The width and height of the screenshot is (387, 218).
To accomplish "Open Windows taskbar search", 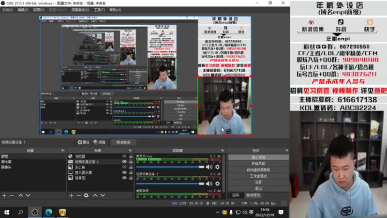I will click(x=20, y=212).
